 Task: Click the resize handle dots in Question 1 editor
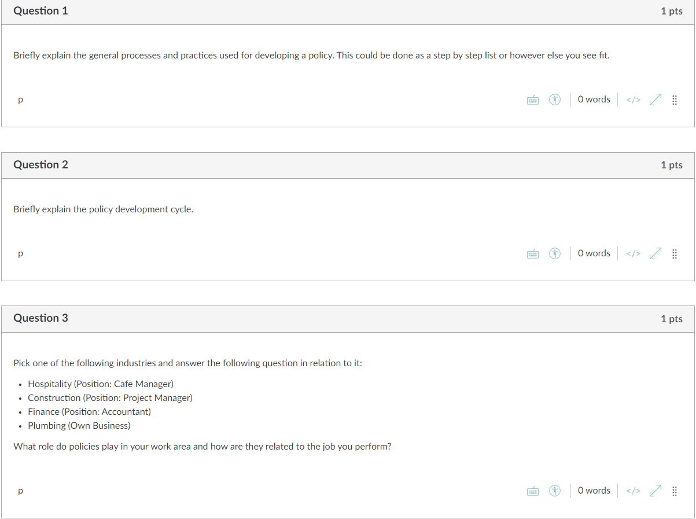click(674, 100)
